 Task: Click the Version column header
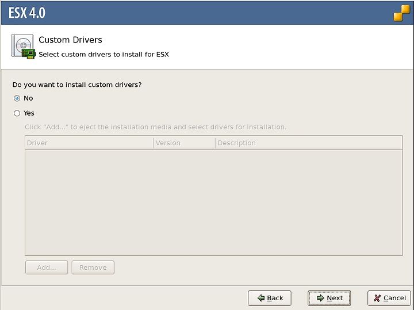click(x=184, y=143)
